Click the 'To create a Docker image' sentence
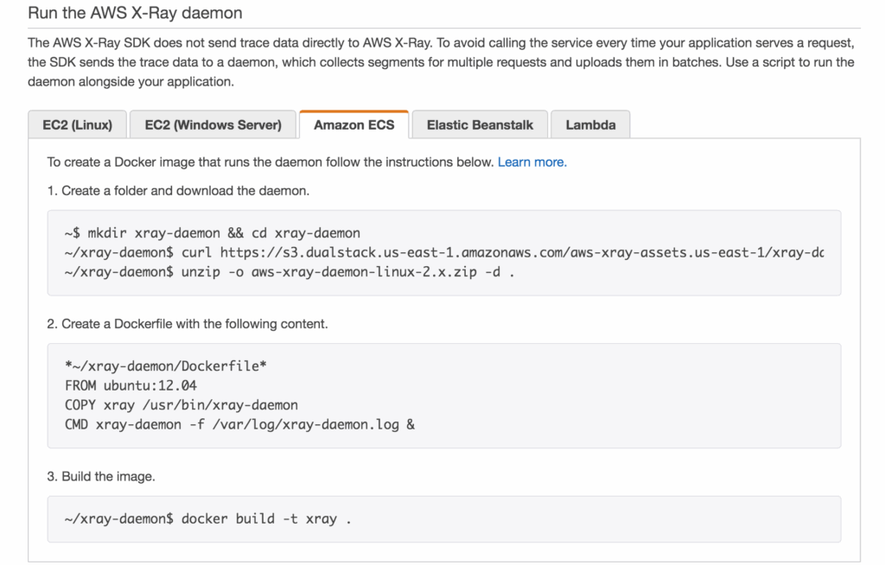The image size is (885, 565). [271, 162]
